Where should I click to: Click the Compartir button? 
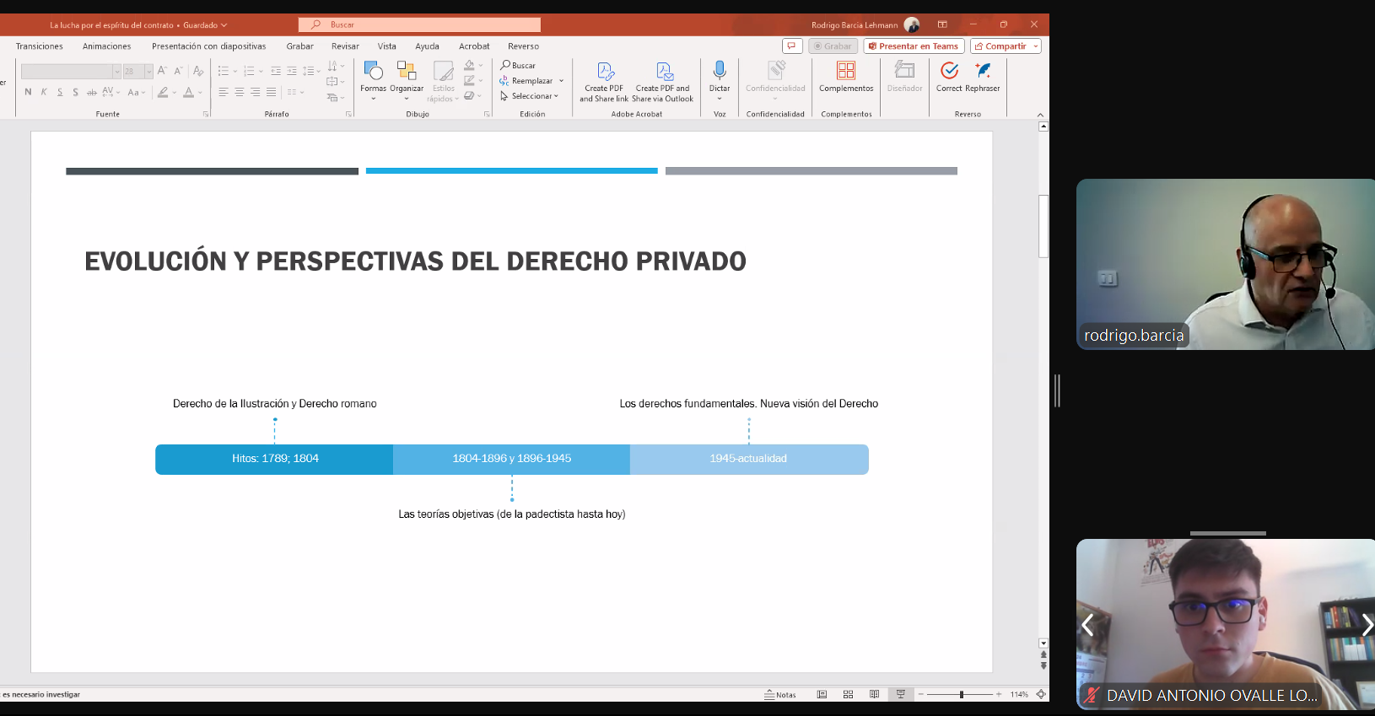(1006, 46)
